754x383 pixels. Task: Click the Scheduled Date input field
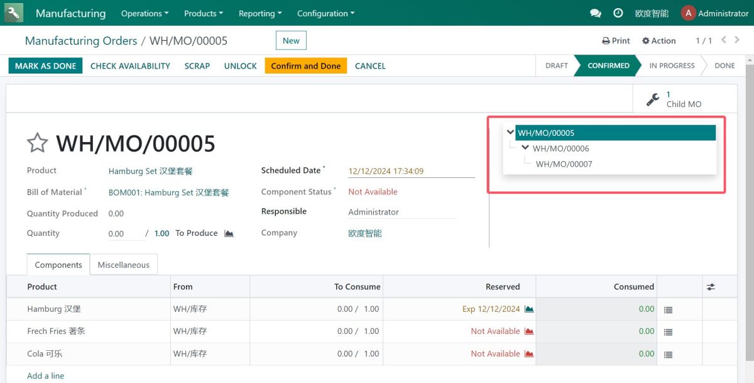[412, 171]
